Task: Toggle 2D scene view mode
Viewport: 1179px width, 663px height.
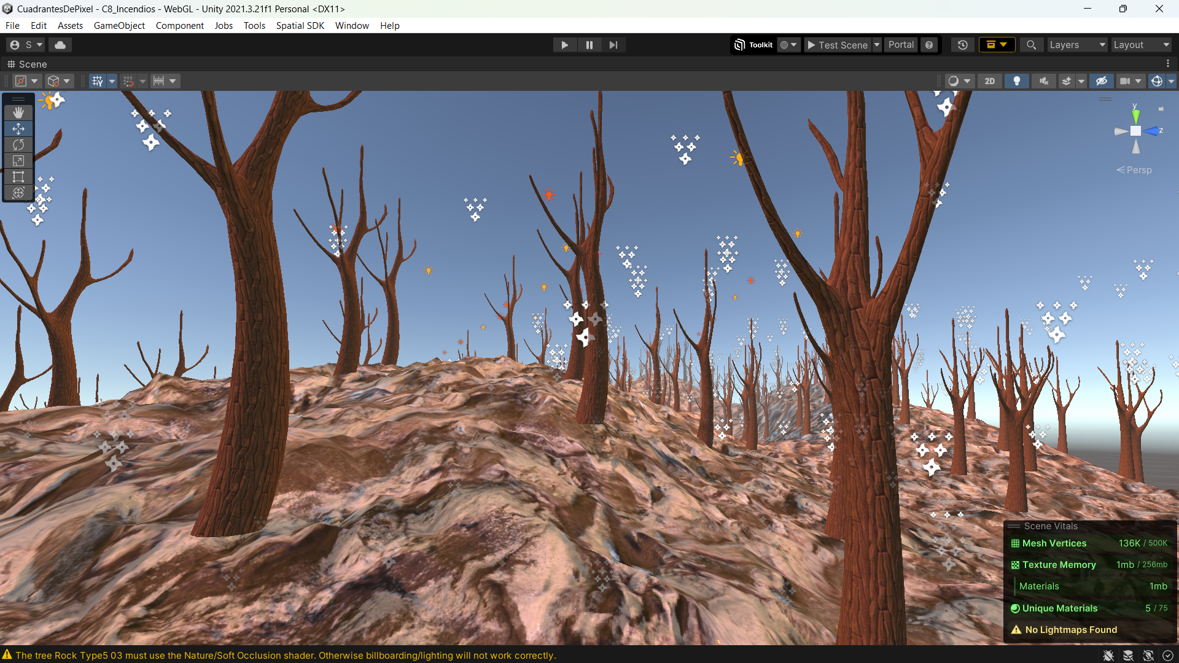Action: point(989,81)
